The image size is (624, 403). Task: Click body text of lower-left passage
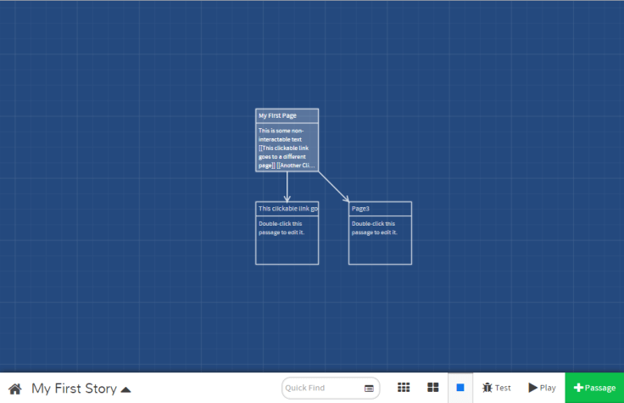click(280, 228)
